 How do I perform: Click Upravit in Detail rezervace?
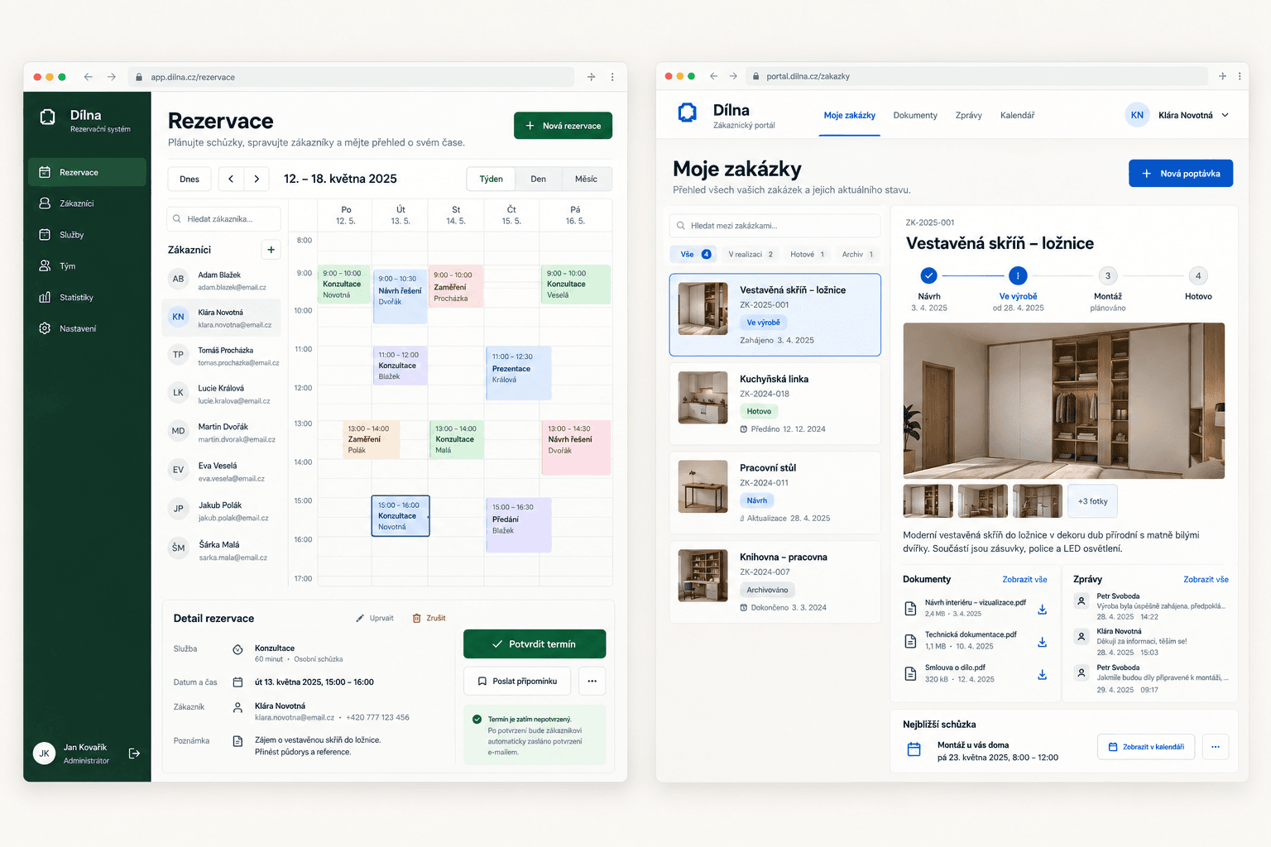pos(375,618)
